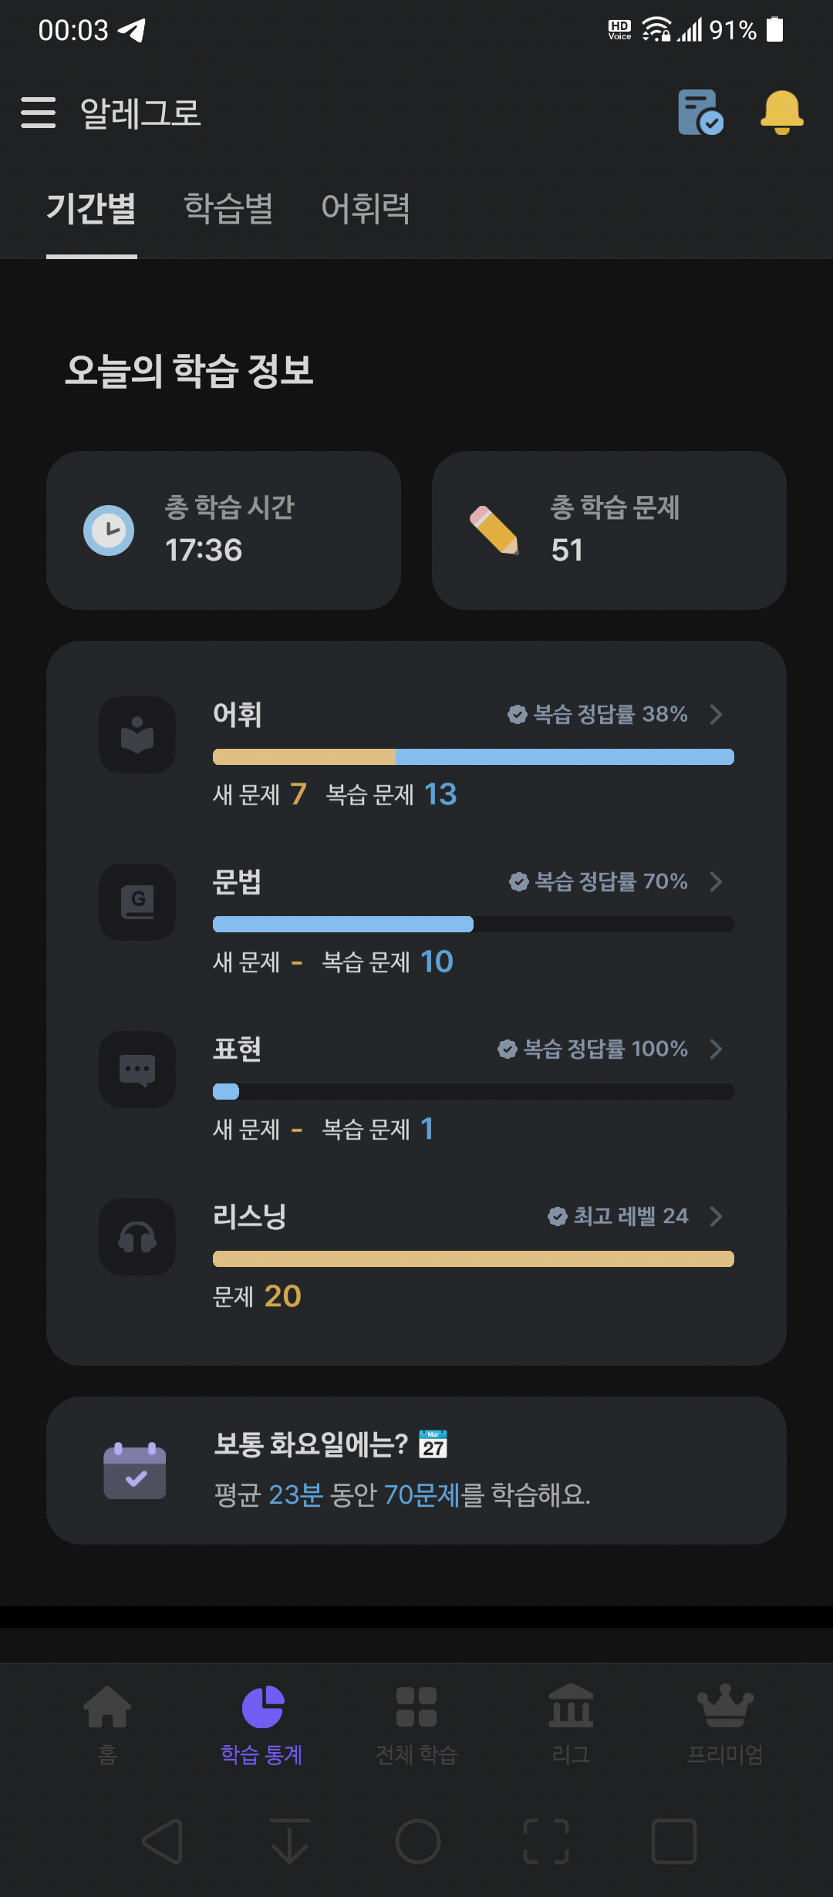The height and width of the screenshot is (1897, 833).
Task: Tap the 문법 grammar book icon
Action: point(137,902)
